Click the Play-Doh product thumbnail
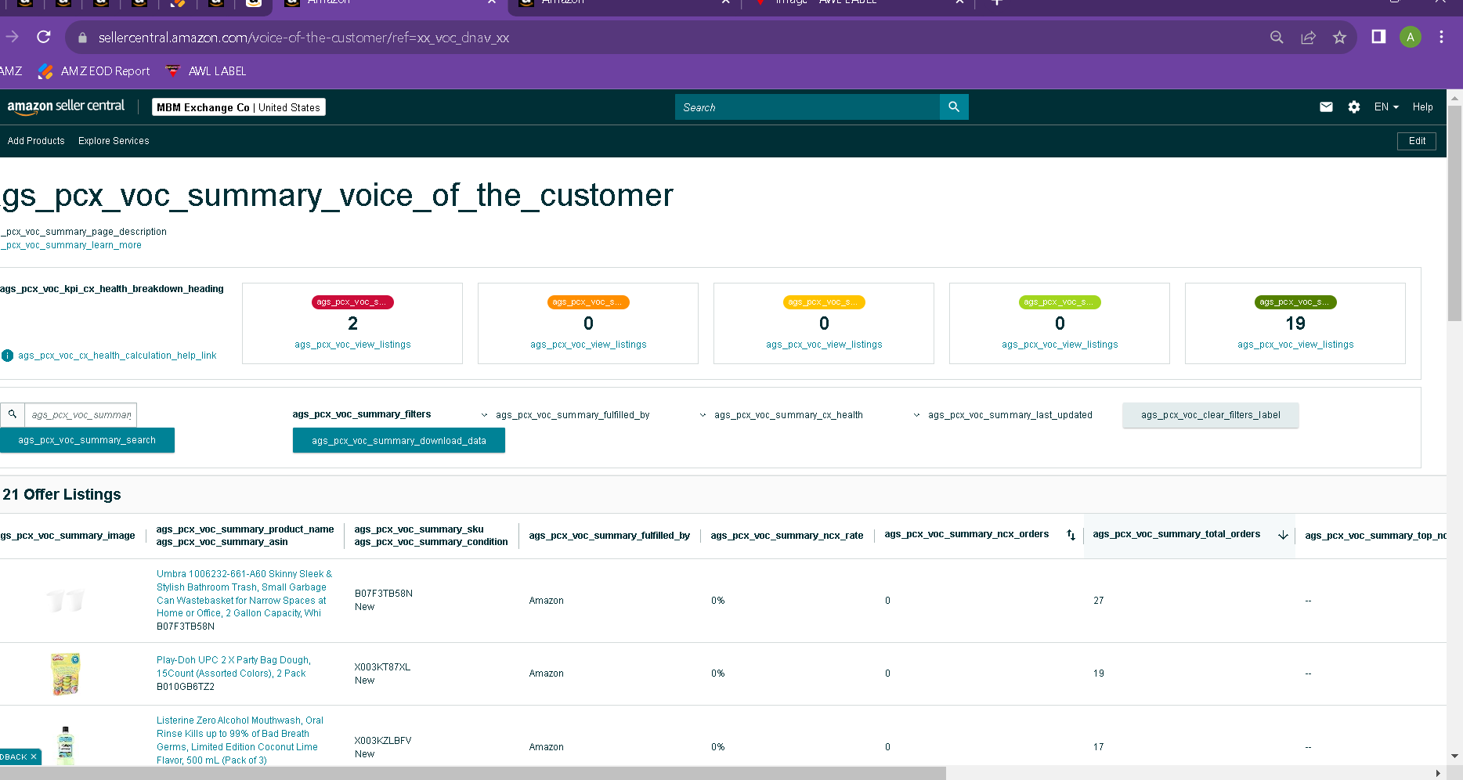This screenshot has height=780, width=1463. [66, 674]
